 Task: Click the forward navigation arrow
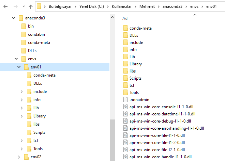[15, 6]
